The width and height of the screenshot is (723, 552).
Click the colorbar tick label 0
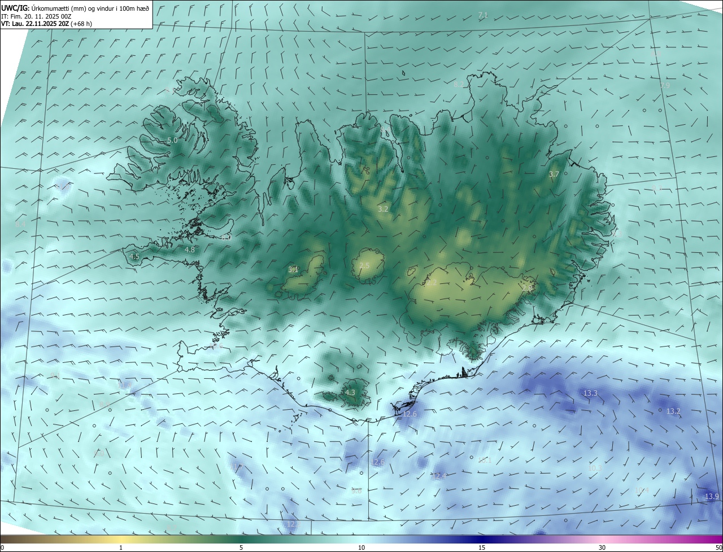[x=2, y=547]
